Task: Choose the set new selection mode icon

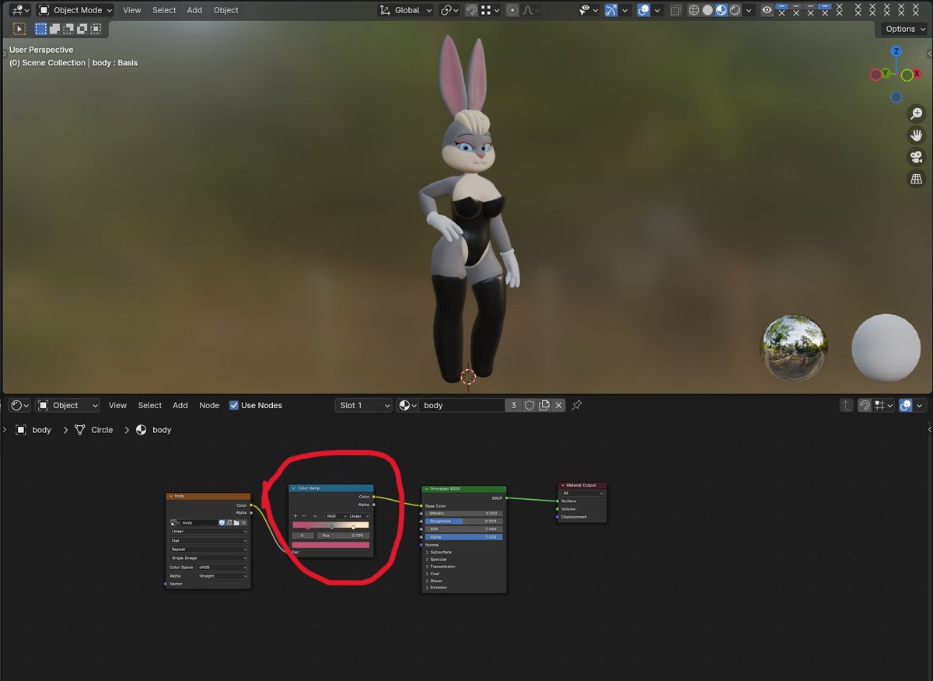Action: click(41, 29)
